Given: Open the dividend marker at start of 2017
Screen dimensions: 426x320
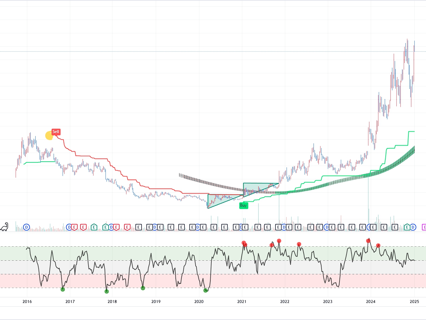Looking at the screenshot, I should tap(69, 227).
